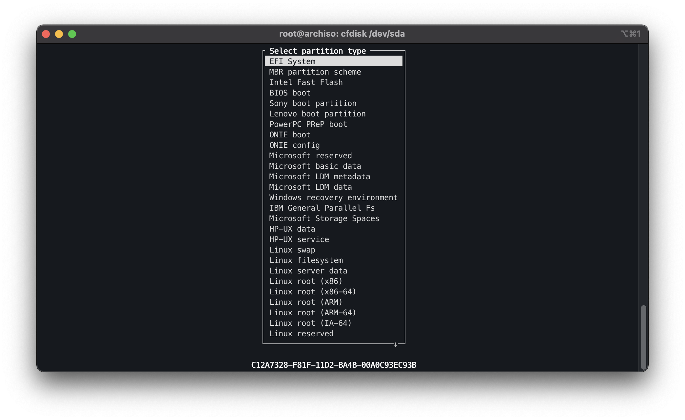Select Linux reserved partition type
Image resolution: width=685 pixels, height=420 pixels.
click(x=333, y=333)
